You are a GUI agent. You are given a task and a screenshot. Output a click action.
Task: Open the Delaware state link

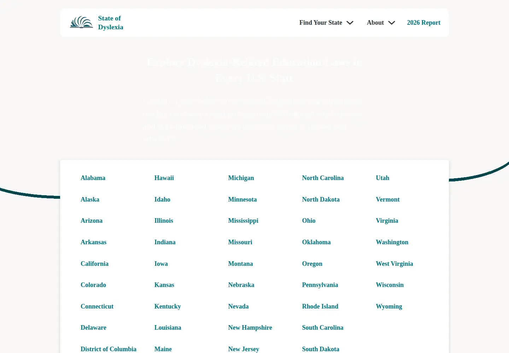click(x=93, y=328)
